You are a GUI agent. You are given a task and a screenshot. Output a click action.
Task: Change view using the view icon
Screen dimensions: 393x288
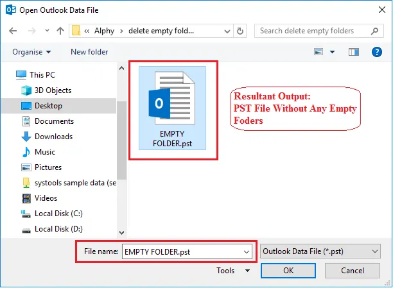(319, 52)
